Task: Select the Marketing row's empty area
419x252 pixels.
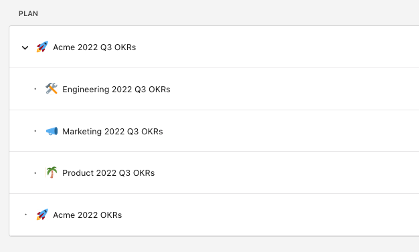Action: (x=291, y=131)
